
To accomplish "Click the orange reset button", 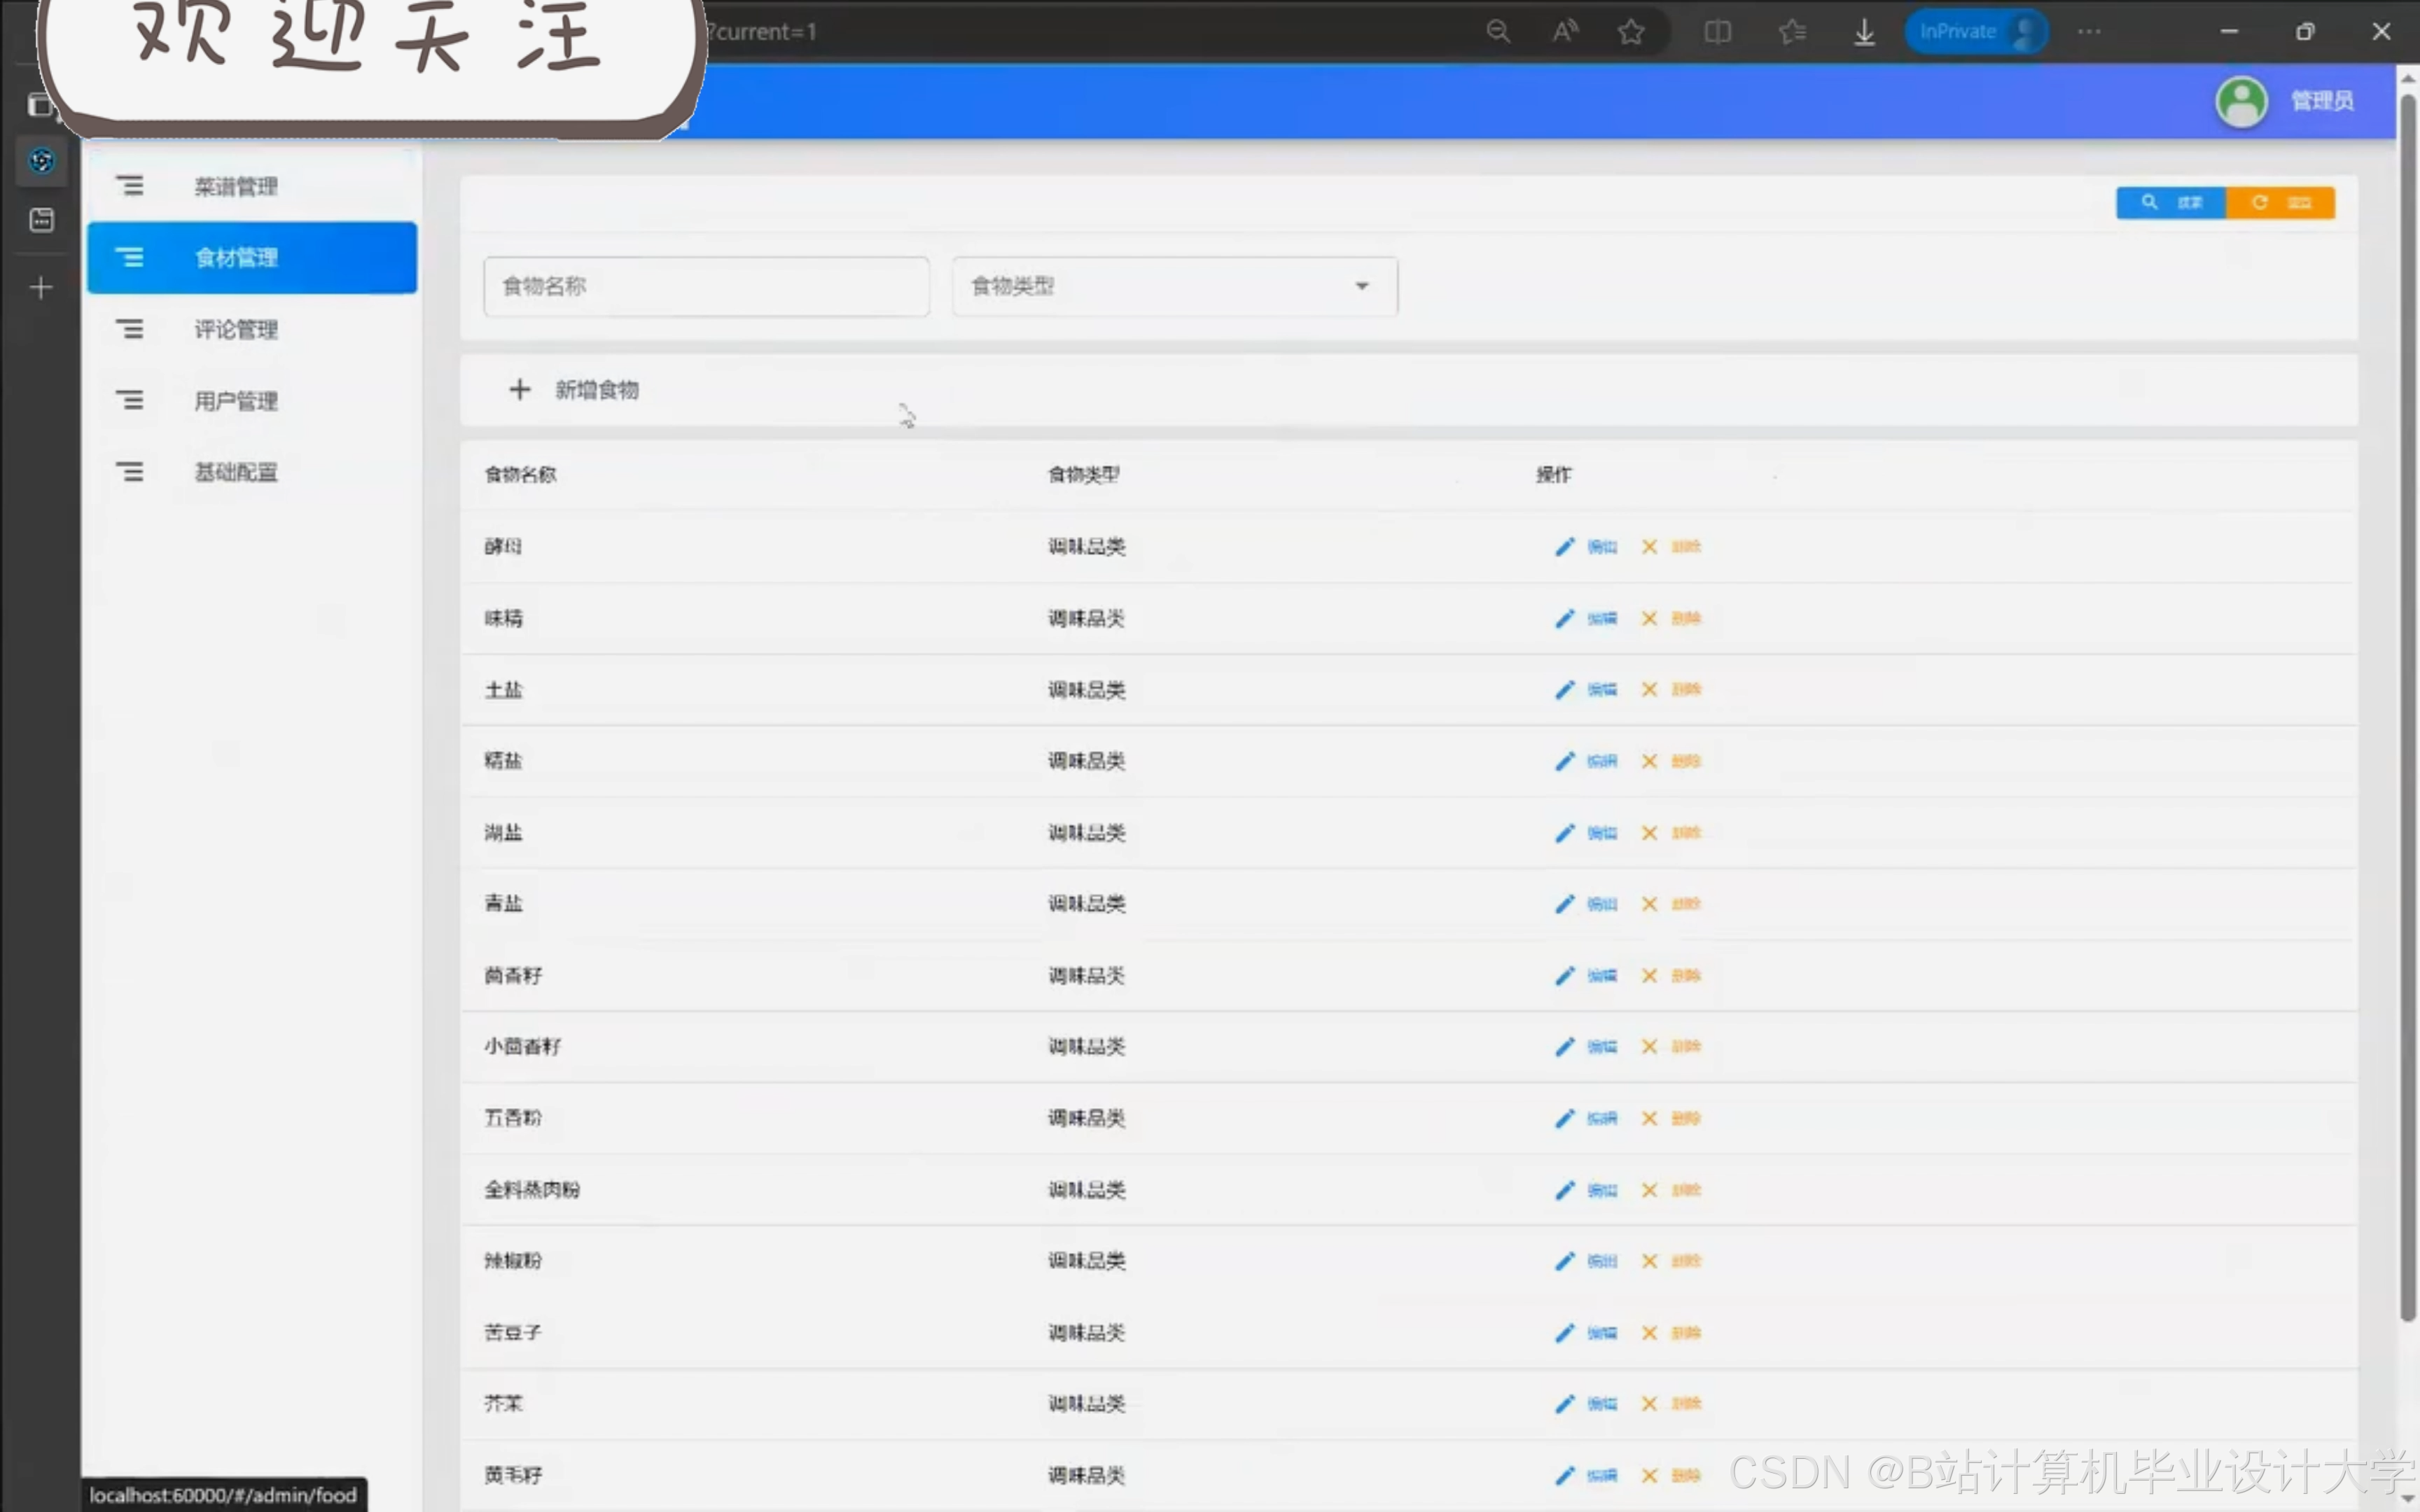I will [2279, 203].
